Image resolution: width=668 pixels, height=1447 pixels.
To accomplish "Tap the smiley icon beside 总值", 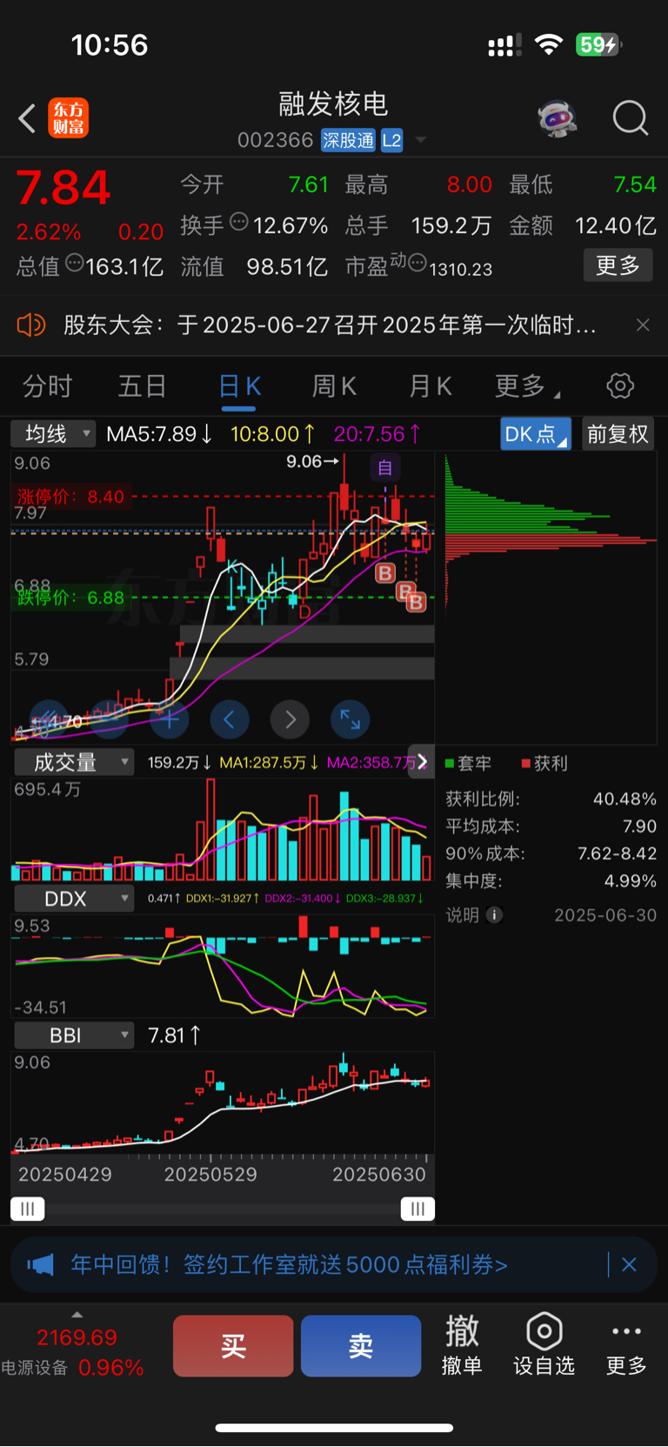I will (x=74, y=263).
